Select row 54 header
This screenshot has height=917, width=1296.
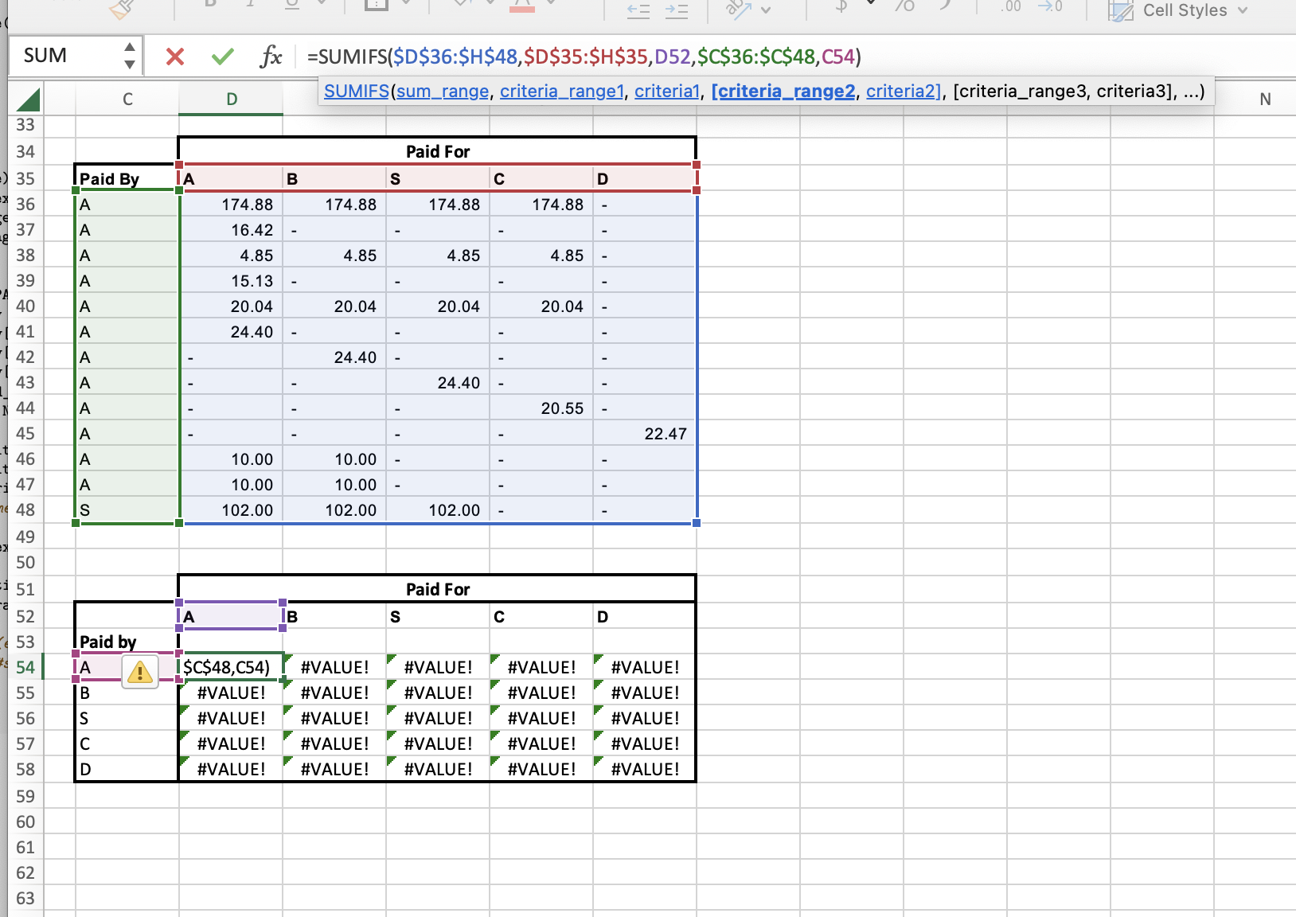[25, 667]
